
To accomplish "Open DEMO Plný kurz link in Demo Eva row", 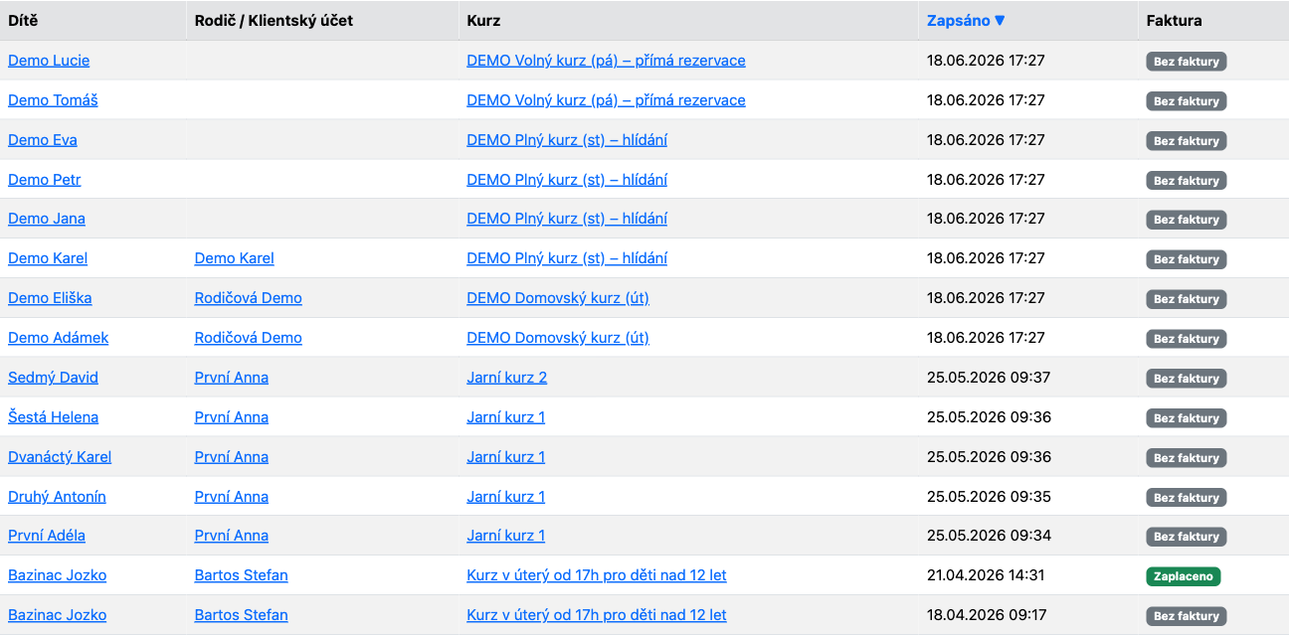I will (567, 140).
